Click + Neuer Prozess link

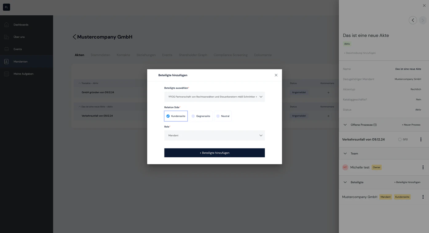(411, 125)
